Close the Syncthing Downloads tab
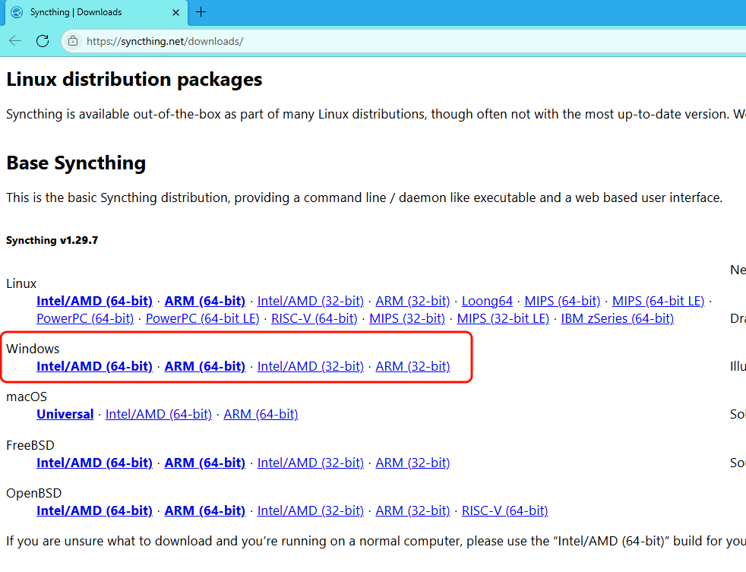This screenshot has height=572, width=746. click(x=175, y=12)
